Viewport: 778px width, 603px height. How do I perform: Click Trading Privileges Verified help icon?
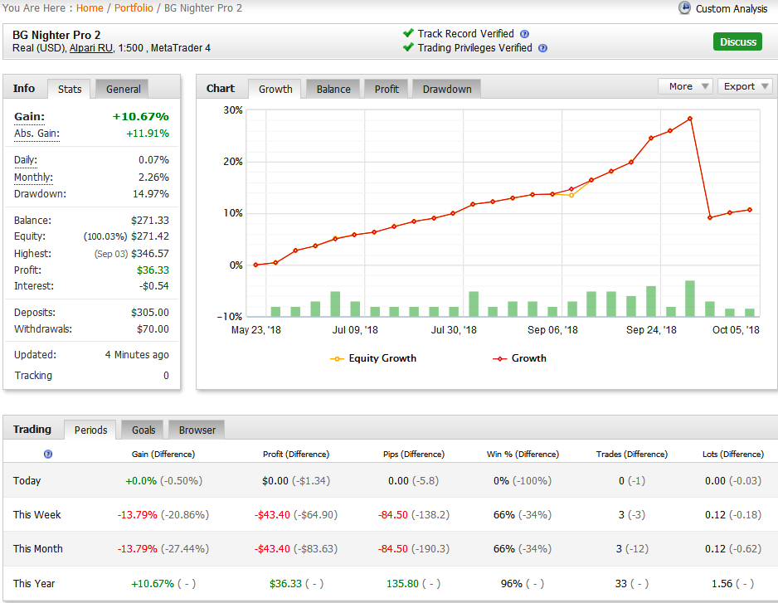(x=542, y=48)
